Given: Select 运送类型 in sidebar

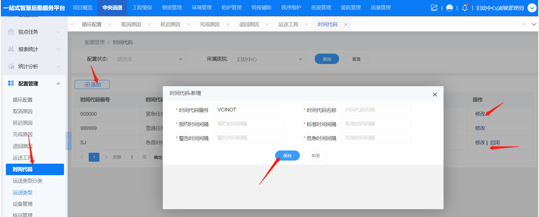Looking at the screenshot, I should click(x=23, y=193).
